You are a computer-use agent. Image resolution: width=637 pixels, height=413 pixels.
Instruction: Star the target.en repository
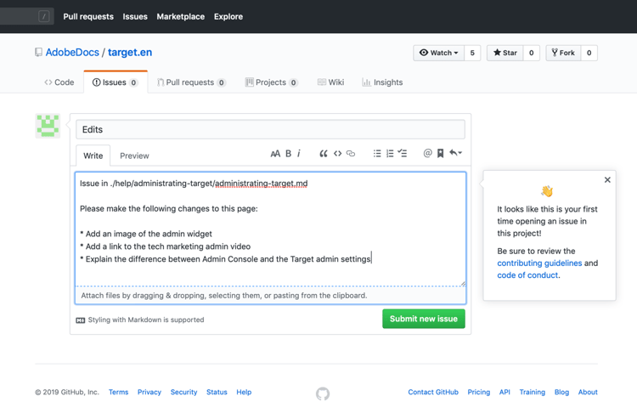pyautogui.click(x=505, y=53)
